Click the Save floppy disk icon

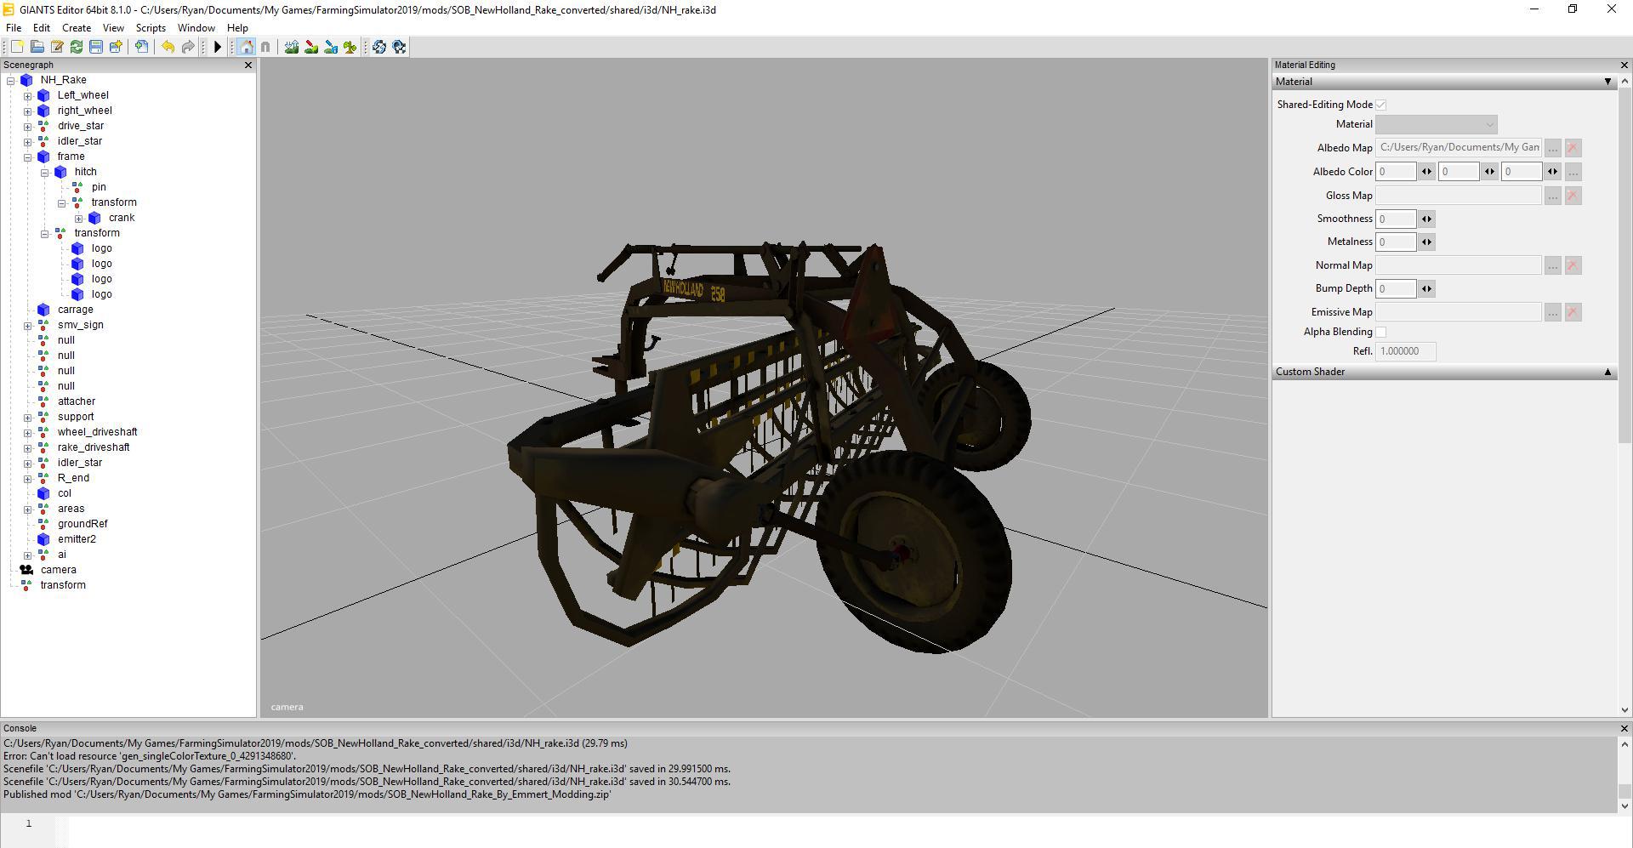[x=96, y=47]
